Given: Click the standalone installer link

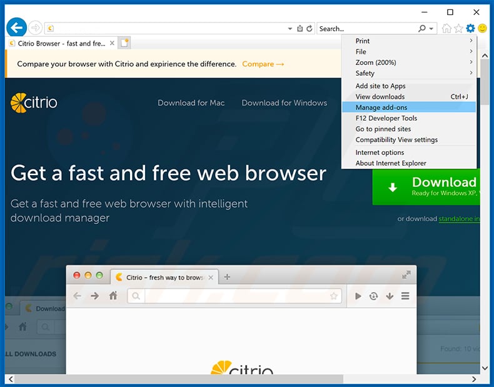Looking at the screenshot, I should [459, 219].
